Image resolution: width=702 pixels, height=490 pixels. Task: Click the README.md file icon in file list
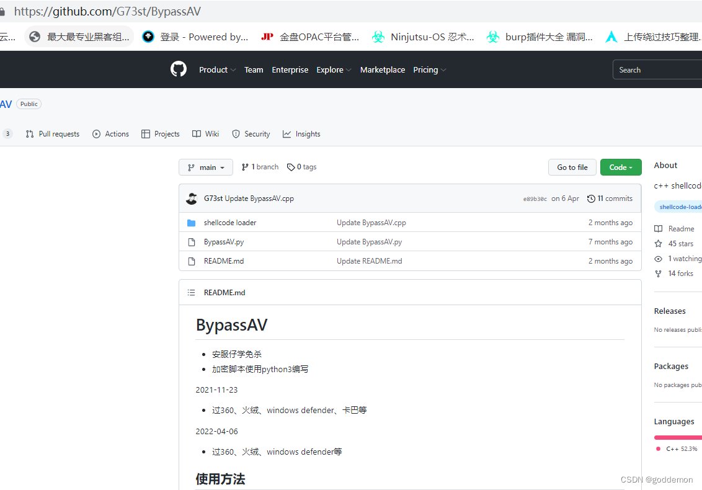click(192, 261)
